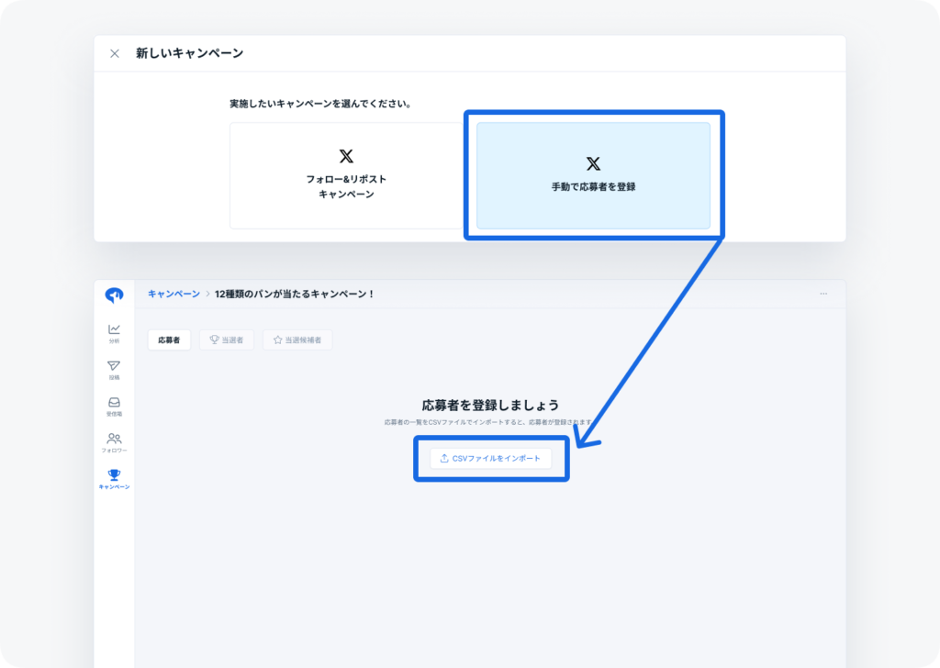Open the 当選者 tab
This screenshot has height=668, width=940.
(x=227, y=339)
